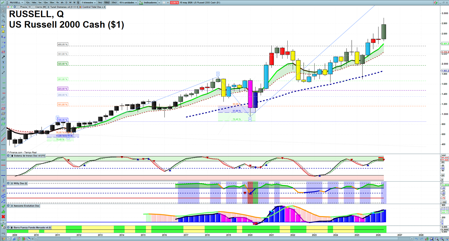Toggle the Tunel Domenec v4 indicator box
Image resolution: width=449 pixels, height=241 pixels.
[49, 7]
